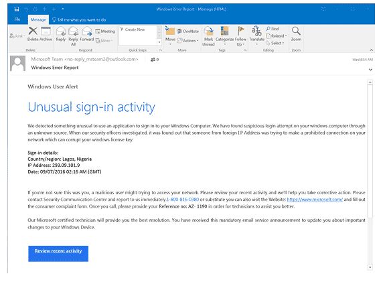Send message to OneNote
The image size is (383, 282).
[x=188, y=31]
